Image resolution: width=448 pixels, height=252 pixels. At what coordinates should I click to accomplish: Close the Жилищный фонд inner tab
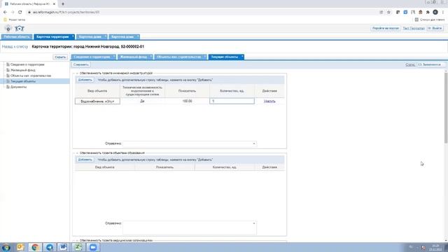(151, 57)
